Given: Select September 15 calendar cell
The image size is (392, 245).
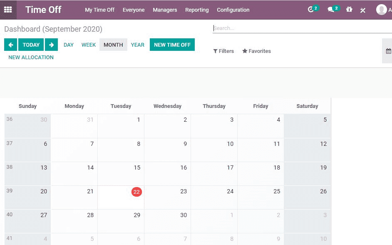Looking at the screenshot, I should (121, 174).
